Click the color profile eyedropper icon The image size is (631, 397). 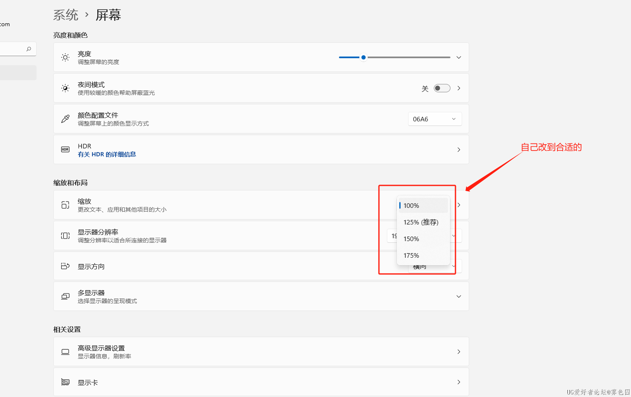pos(65,119)
